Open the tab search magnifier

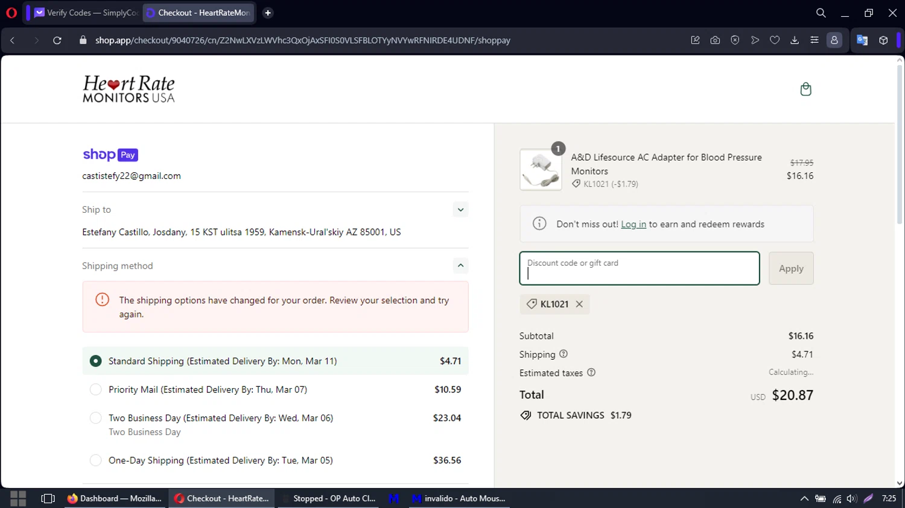click(821, 13)
